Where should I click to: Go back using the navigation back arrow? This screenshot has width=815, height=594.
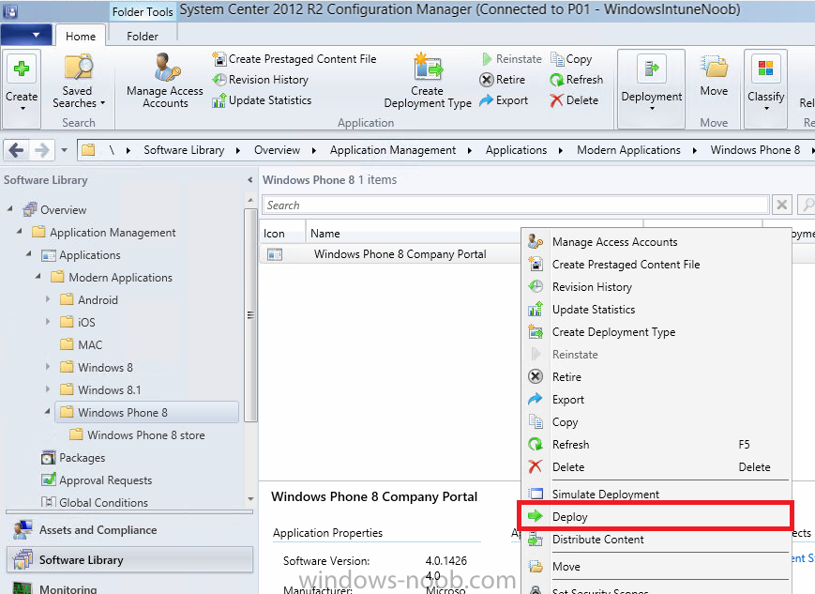coord(16,150)
